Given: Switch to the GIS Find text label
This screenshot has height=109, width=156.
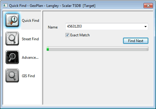Looking at the screenshot, I should [x=28, y=76].
